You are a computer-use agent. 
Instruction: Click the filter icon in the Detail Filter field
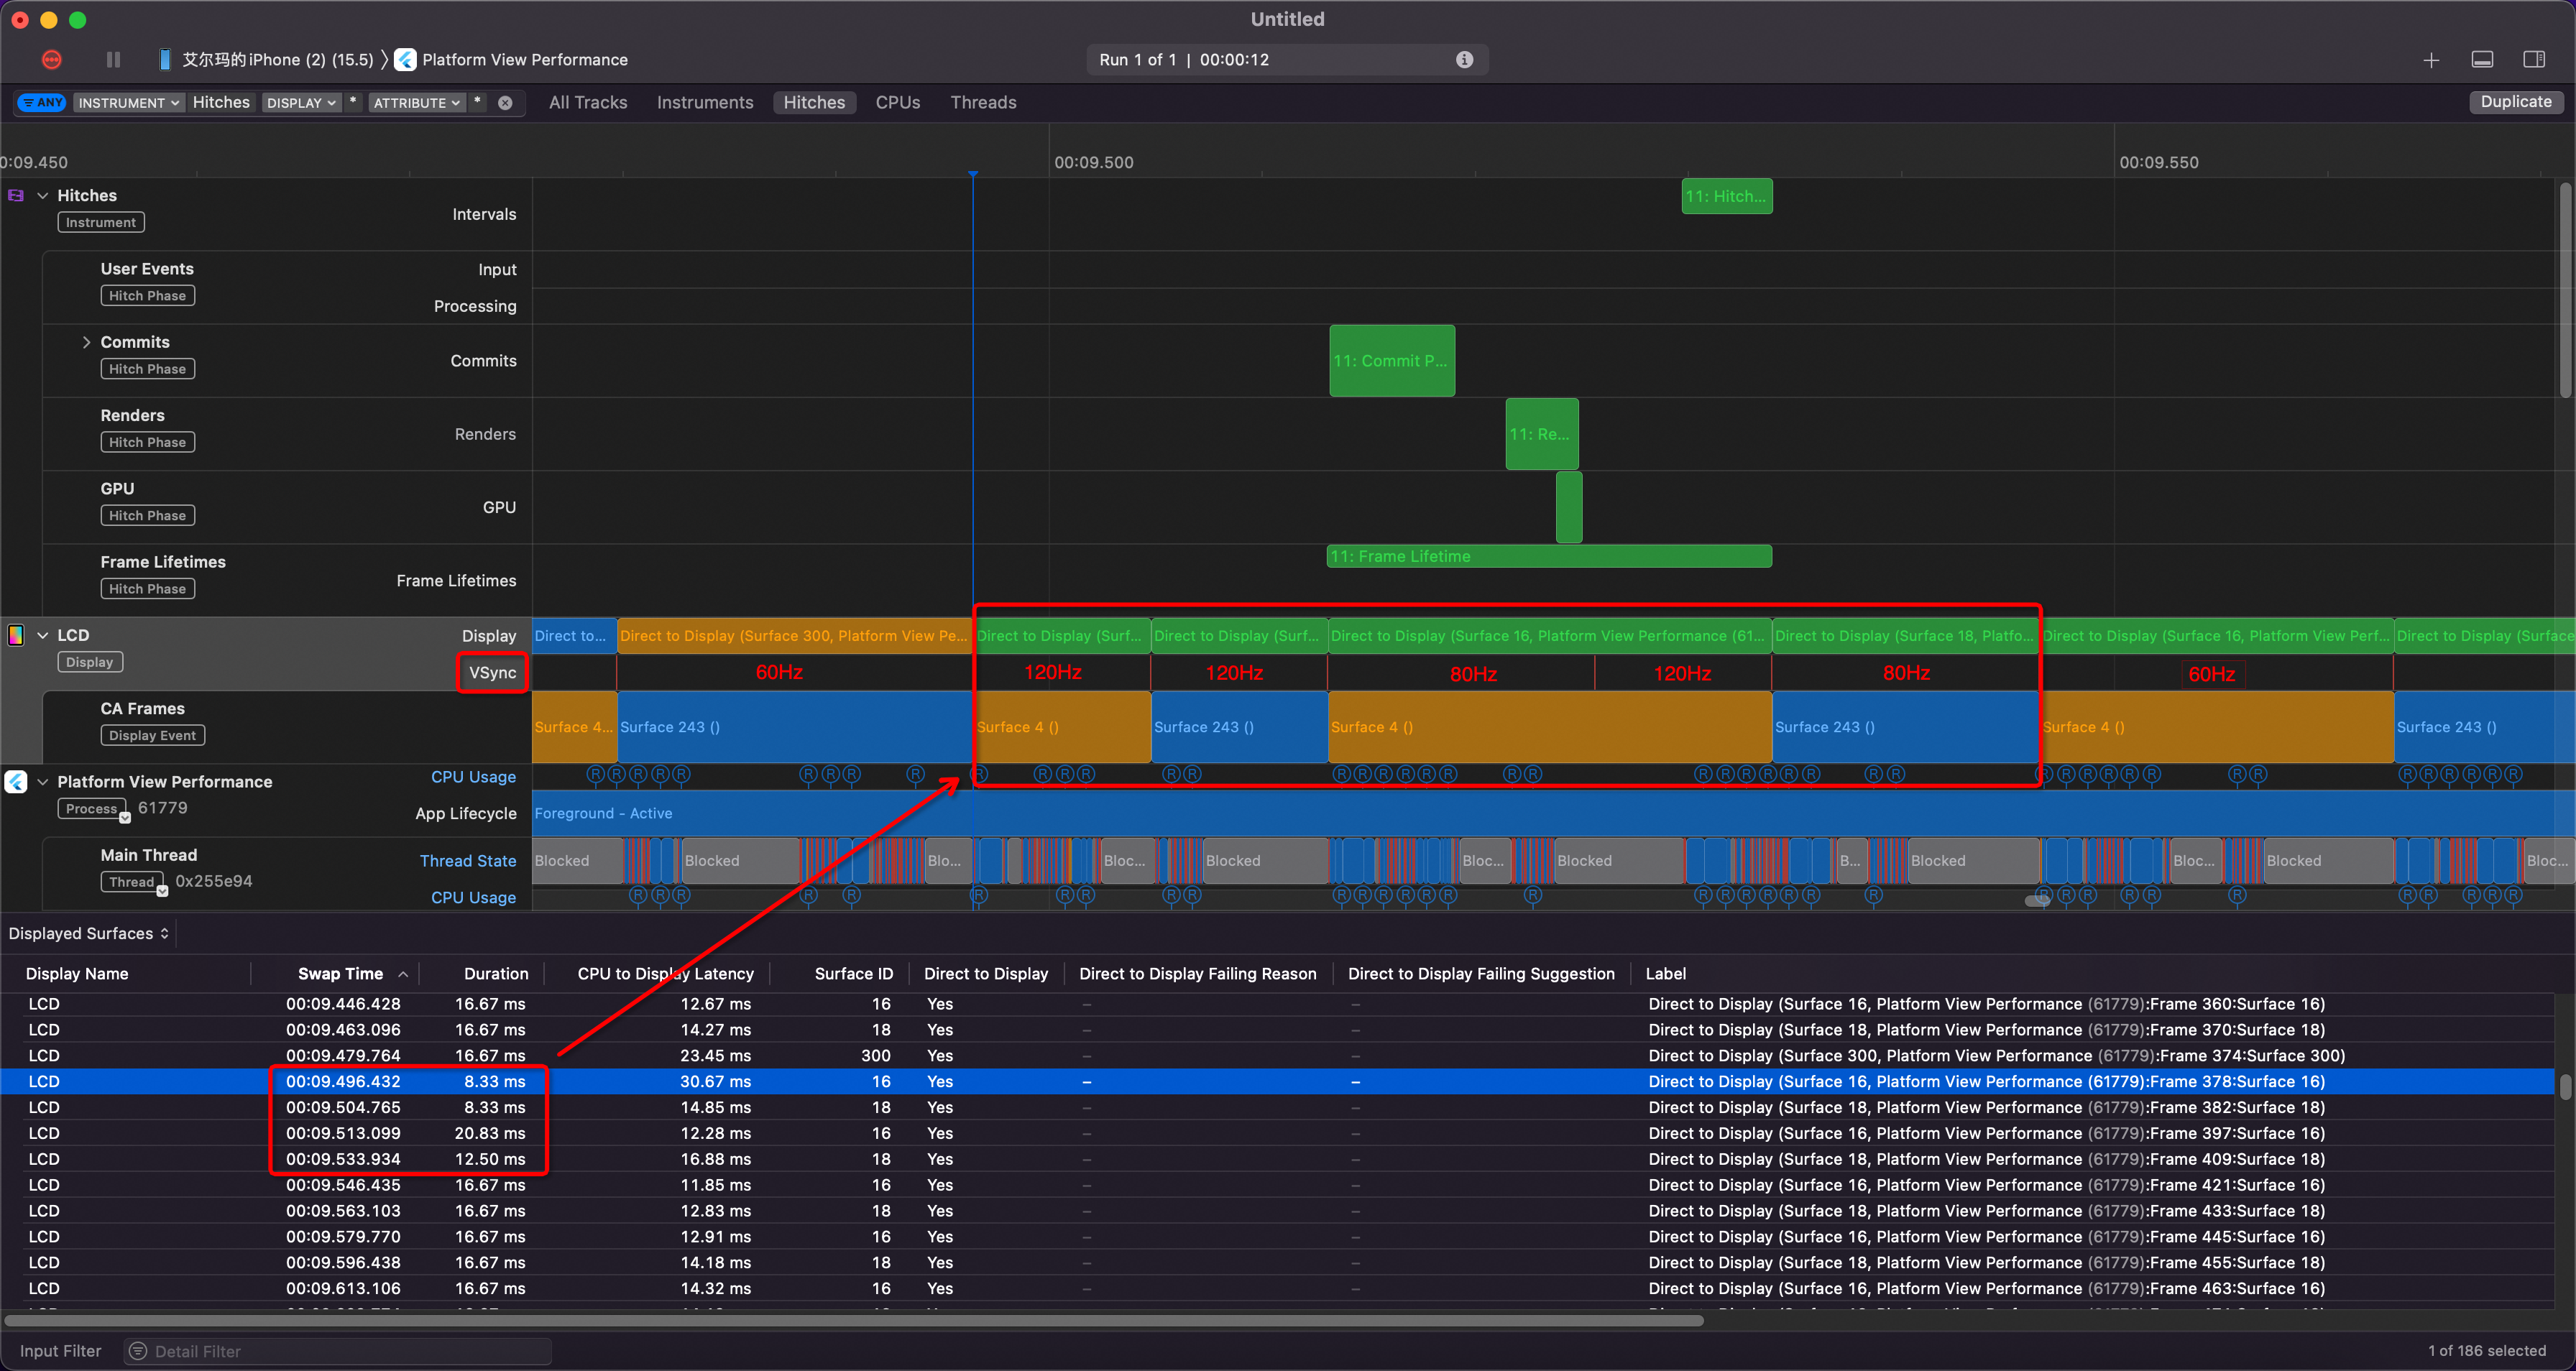[x=138, y=1351]
